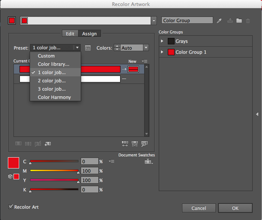Image resolution: width=262 pixels, height=220 pixels.
Task: Click the Y value field showing 100
Action: click(90, 180)
